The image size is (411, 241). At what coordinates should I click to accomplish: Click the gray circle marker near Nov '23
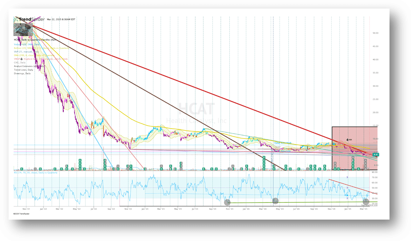point(227,203)
